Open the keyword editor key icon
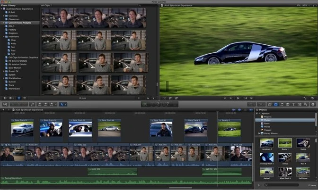The width and height of the screenshot is (318, 190). point(32,104)
